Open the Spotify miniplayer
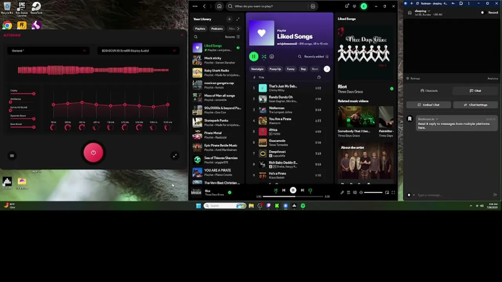The image size is (502, 282). tap(387, 192)
